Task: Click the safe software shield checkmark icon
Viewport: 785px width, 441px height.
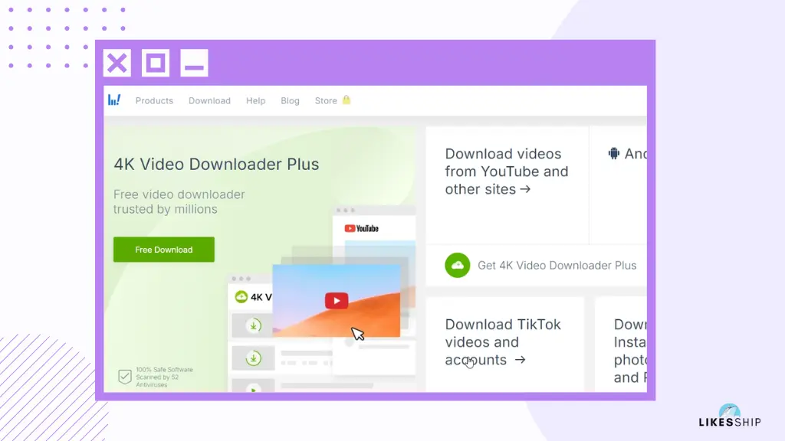Action: point(125,377)
